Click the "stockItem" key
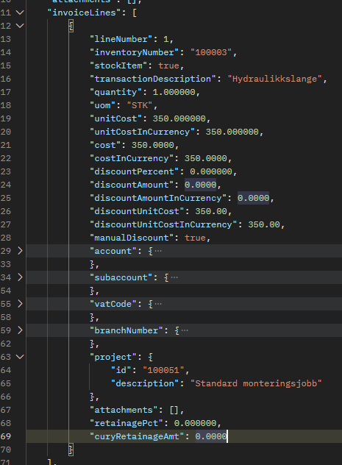Screen dimensions: 342x465 pos(118,65)
